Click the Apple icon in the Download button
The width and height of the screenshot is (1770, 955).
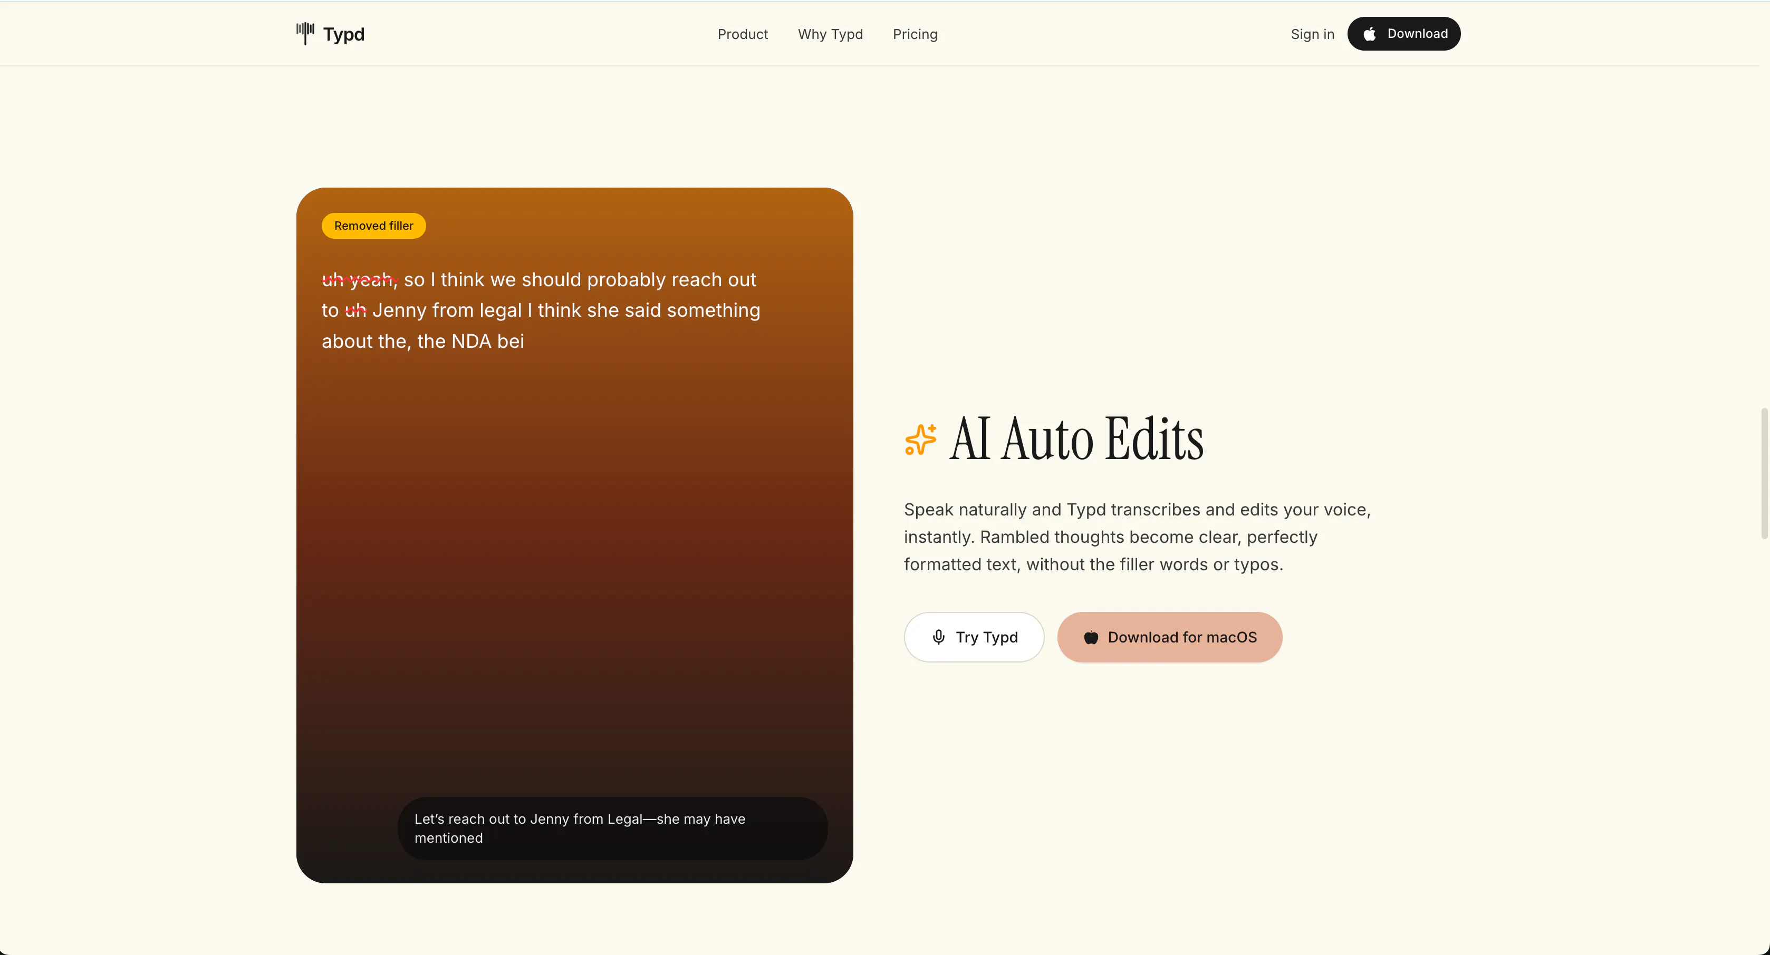coord(1369,34)
